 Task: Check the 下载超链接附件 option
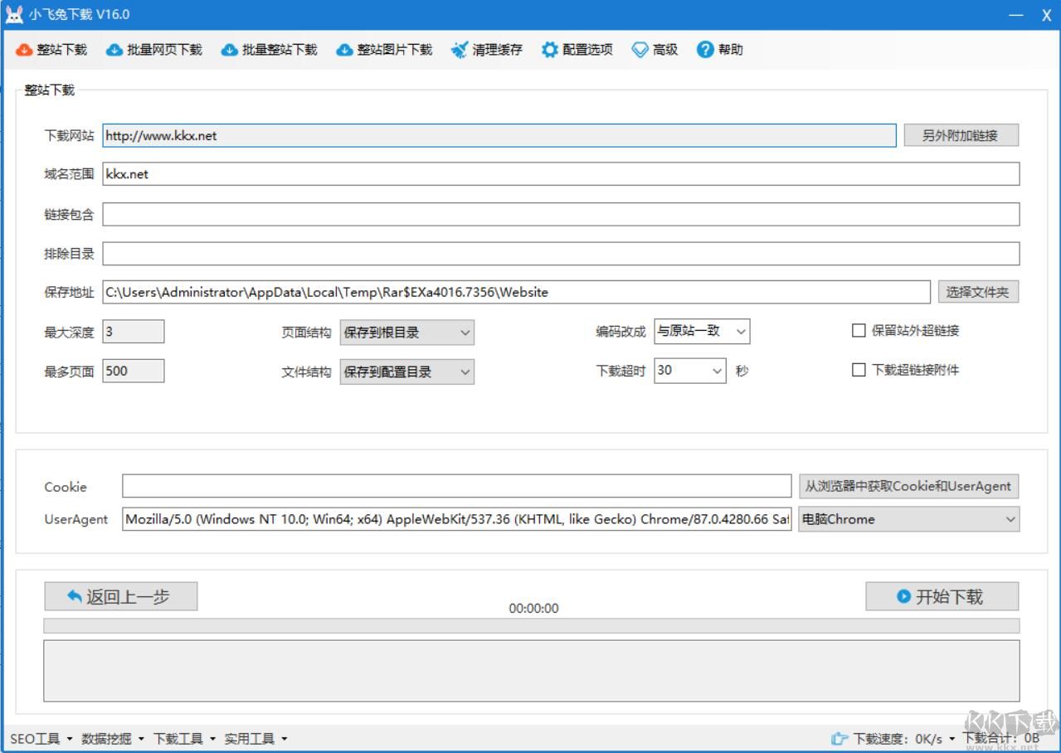point(859,370)
